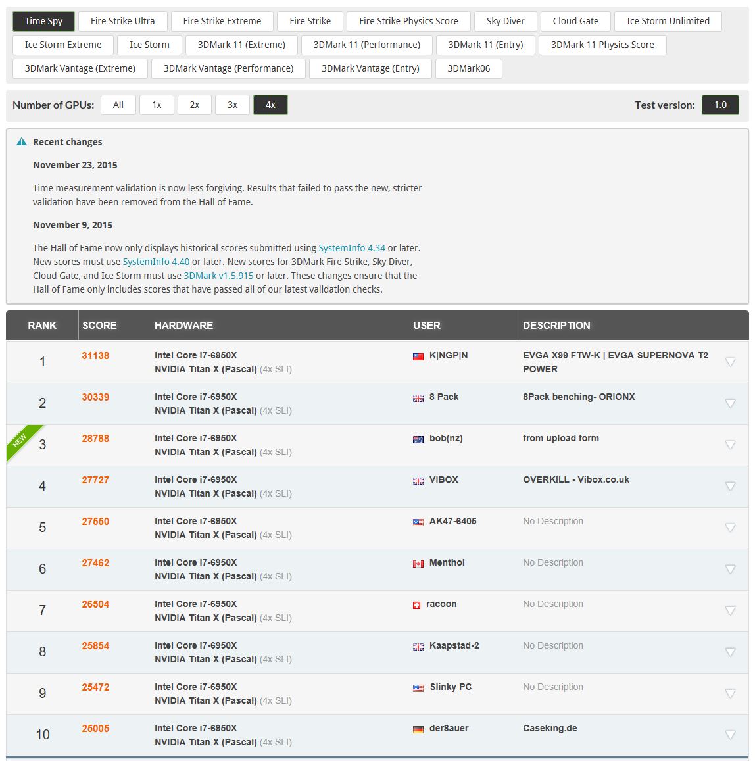Viewport: 755px width, 761px height.
Task: Open the 3DMark Vantage (Entry) tab
Action: [370, 69]
